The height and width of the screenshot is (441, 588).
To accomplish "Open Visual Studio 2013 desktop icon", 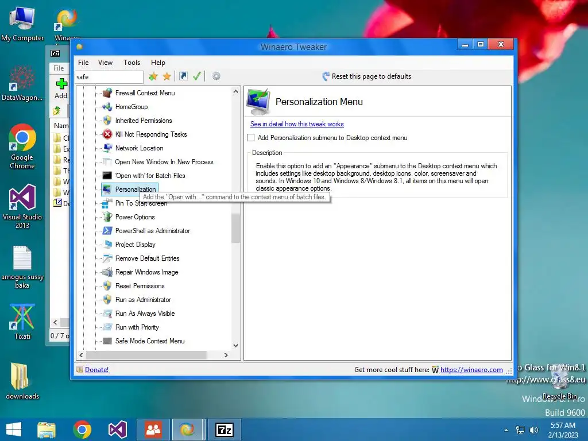I will pos(22,206).
